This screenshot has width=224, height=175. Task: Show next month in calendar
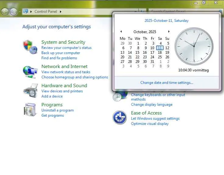169,32
